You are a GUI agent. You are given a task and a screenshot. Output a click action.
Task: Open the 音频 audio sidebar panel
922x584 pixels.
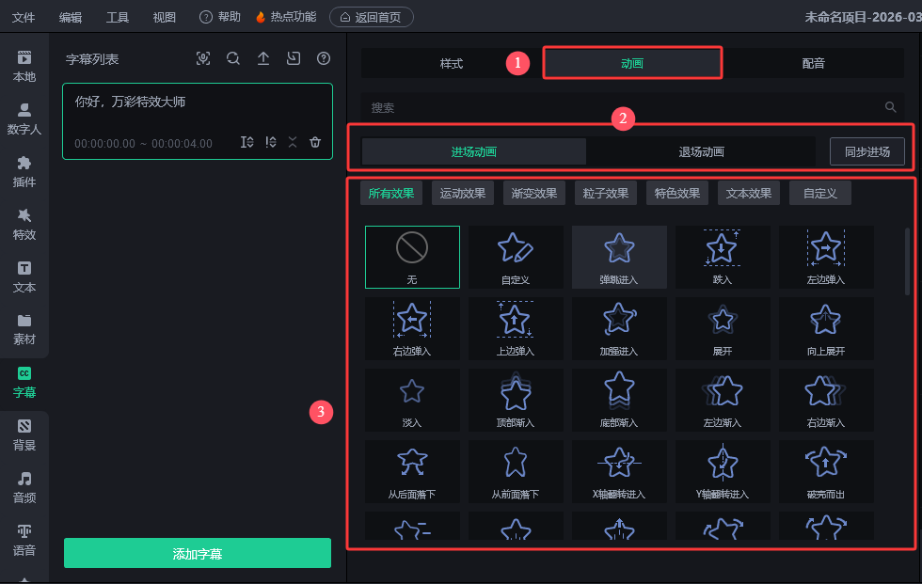[24, 487]
